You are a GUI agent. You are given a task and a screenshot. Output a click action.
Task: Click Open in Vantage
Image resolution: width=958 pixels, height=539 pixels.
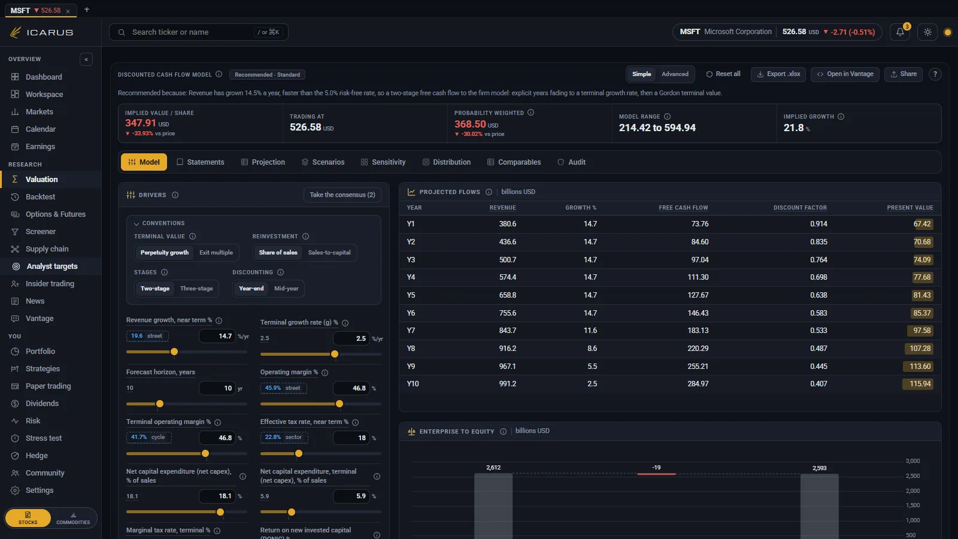coord(845,74)
